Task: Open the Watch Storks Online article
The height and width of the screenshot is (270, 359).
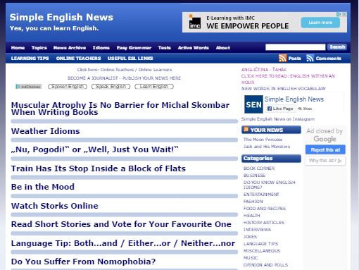Action: point(55,206)
